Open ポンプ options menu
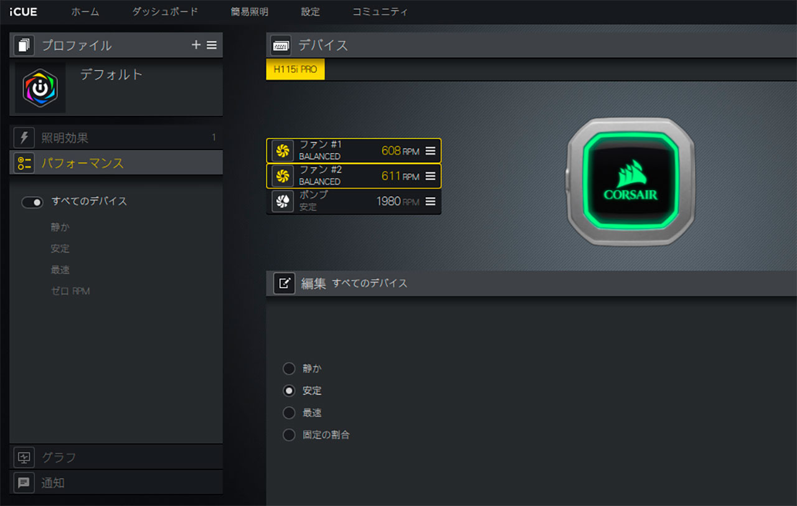The image size is (797, 506). pos(430,202)
